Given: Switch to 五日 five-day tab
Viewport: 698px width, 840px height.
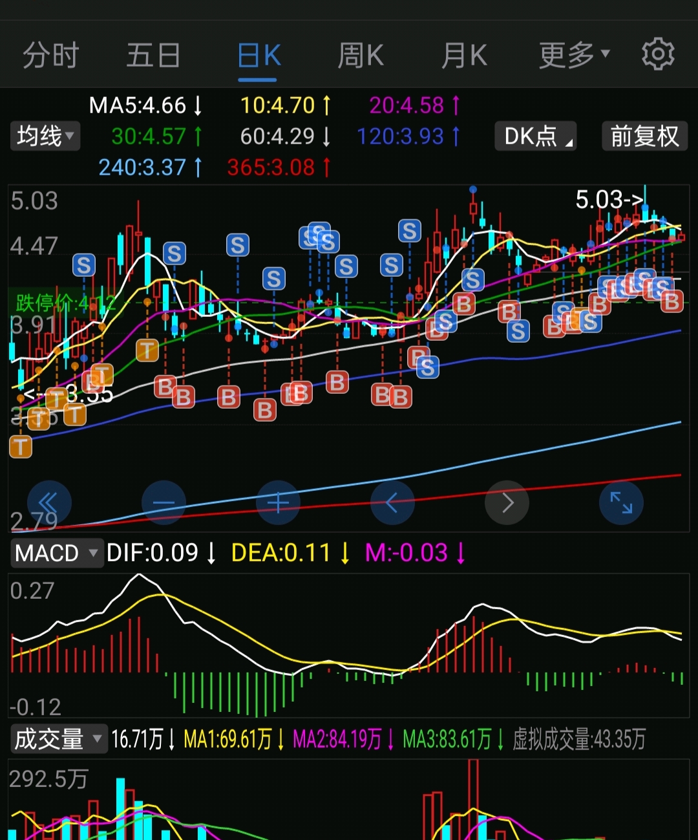Looking at the screenshot, I should (153, 56).
